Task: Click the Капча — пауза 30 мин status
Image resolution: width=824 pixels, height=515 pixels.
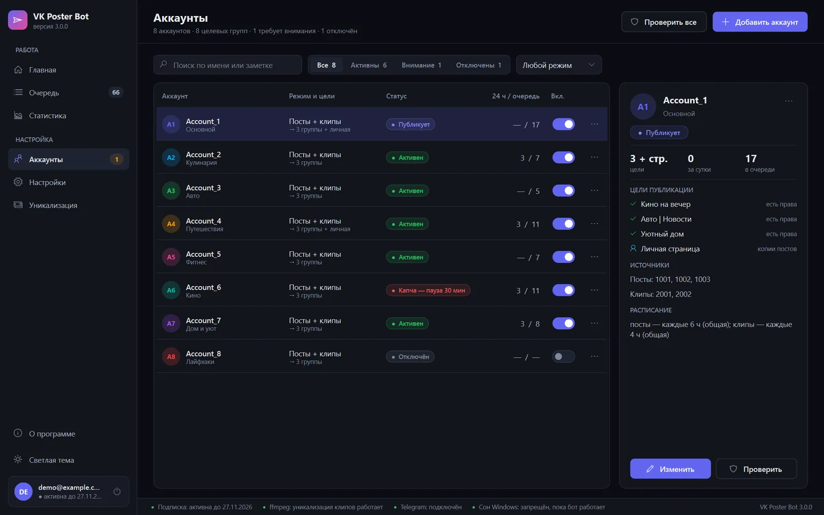Action: point(428,290)
